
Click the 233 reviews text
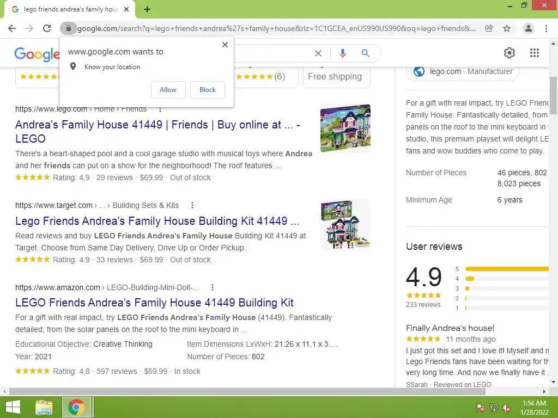click(x=423, y=305)
